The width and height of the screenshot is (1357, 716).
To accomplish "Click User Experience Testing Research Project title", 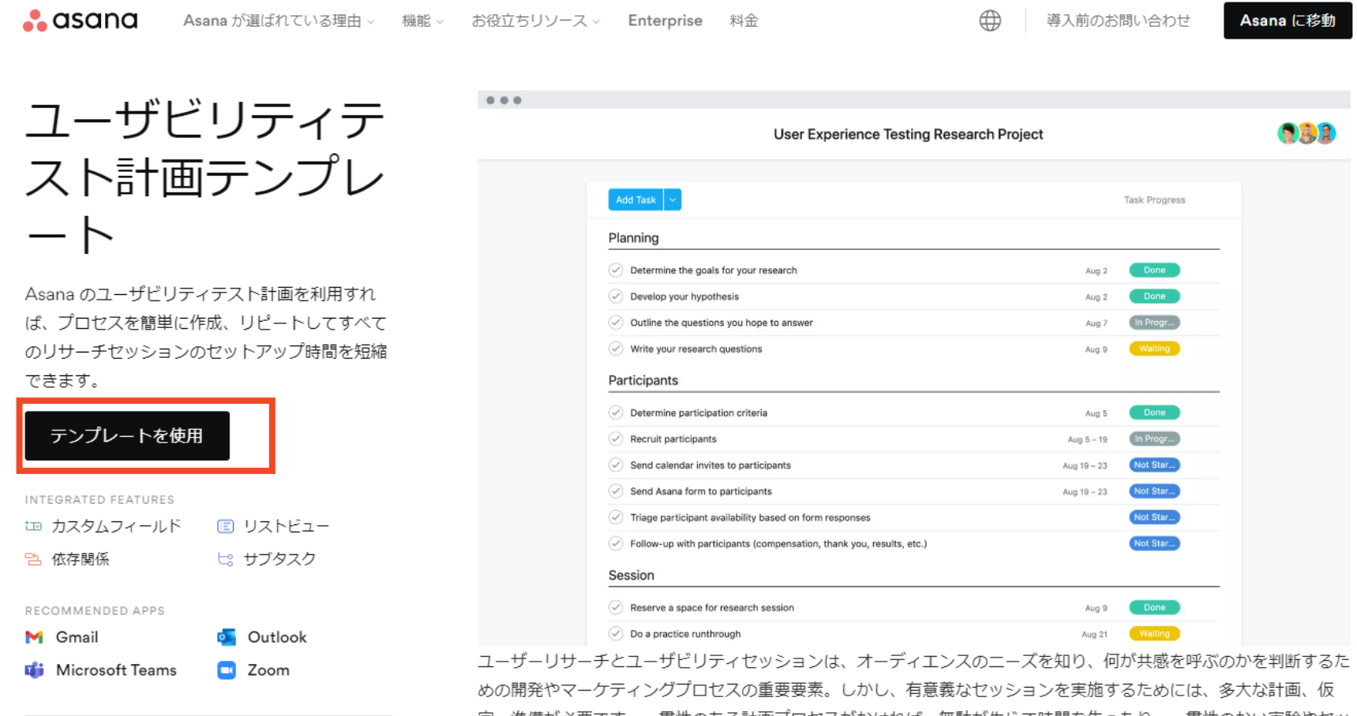I will [908, 134].
